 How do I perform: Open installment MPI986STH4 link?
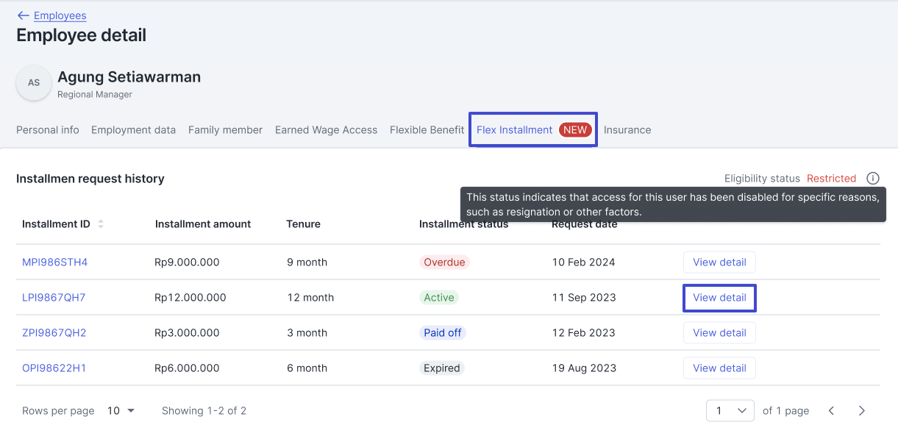[x=54, y=262]
